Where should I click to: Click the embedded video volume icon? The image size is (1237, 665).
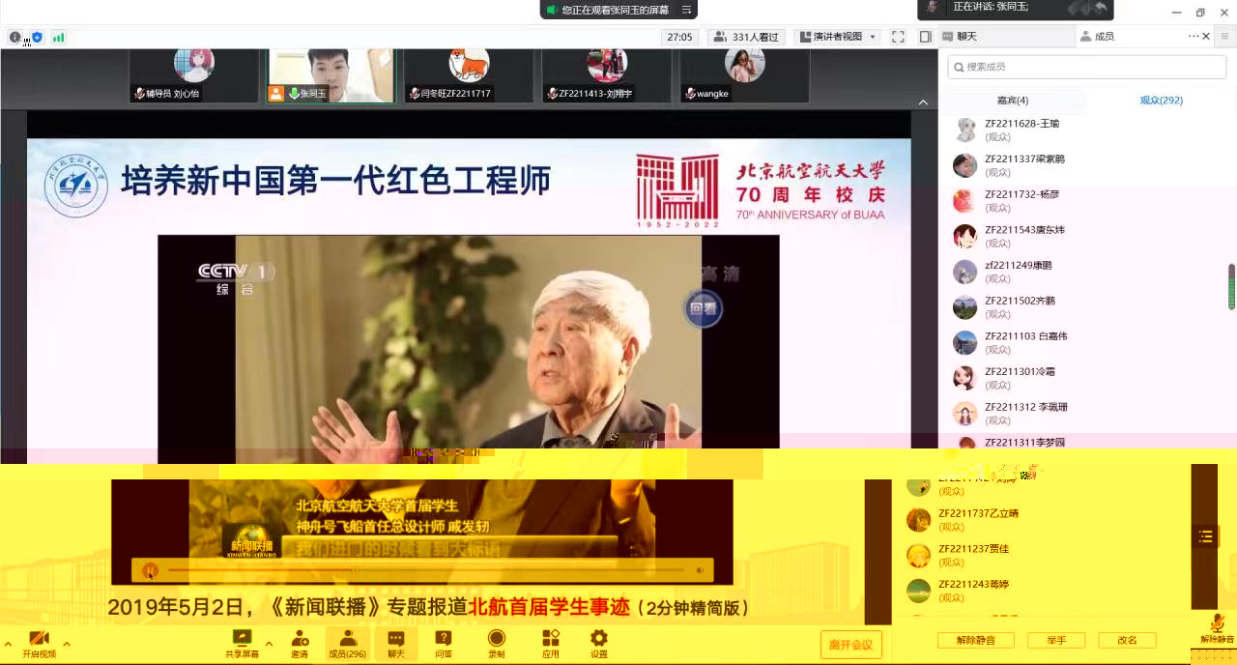pyautogui.click(x=700, y=570)
